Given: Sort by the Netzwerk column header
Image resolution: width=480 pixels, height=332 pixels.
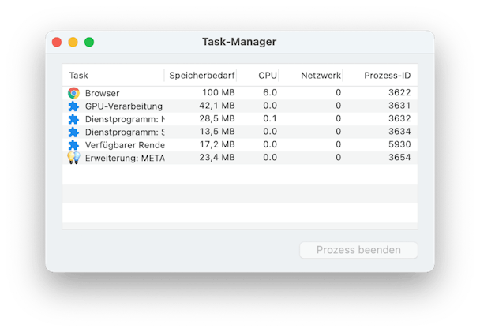Looking at the screenshot, I should 321,75.
